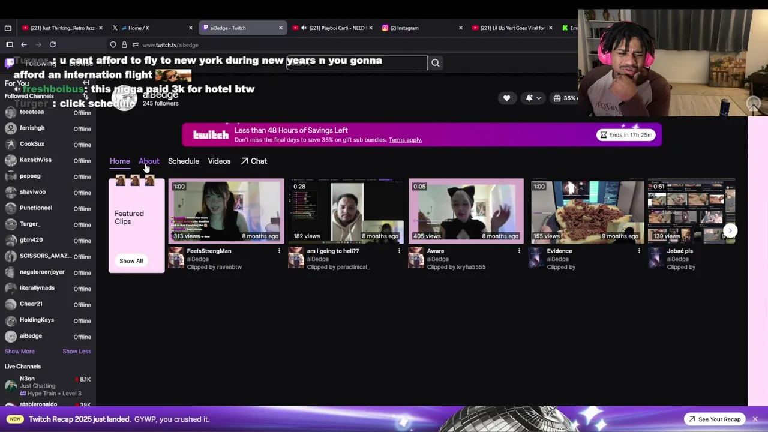Play the FeelsStrongMan clip thumbnail

pos(226,211)
